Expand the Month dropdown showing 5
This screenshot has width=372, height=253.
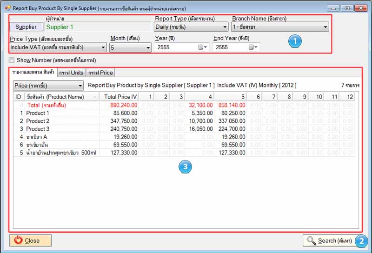pyautogui.click(x=148, y=47)
